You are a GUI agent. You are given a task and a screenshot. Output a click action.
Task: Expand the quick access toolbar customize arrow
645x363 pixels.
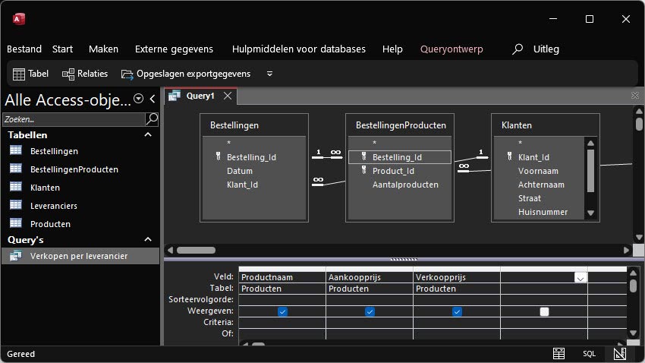269,74
